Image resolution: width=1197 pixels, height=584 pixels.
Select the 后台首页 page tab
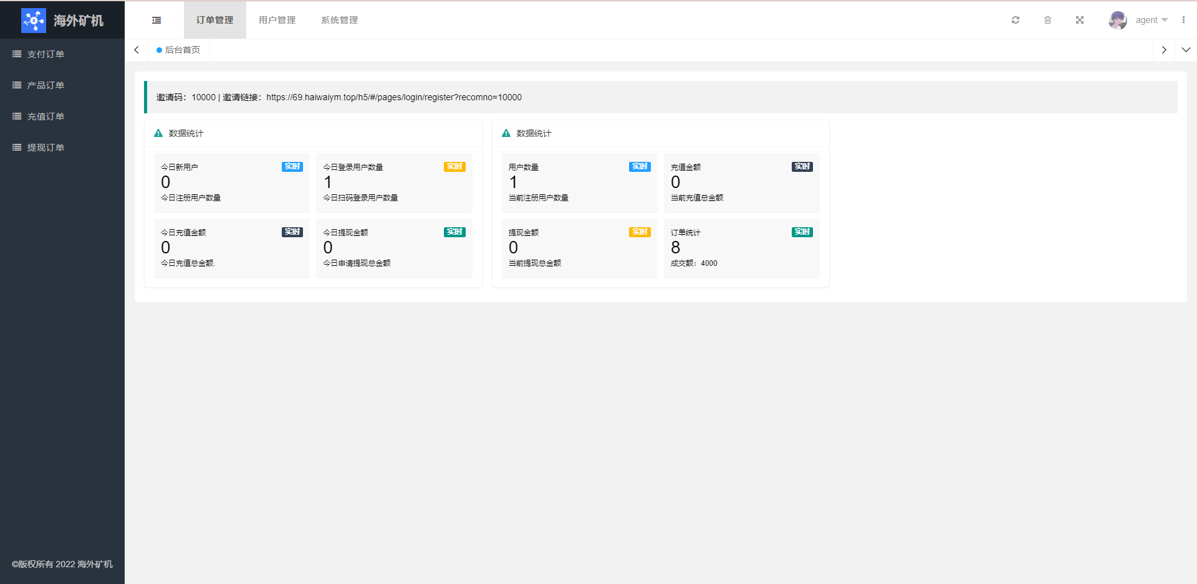[x=182, y=50]
